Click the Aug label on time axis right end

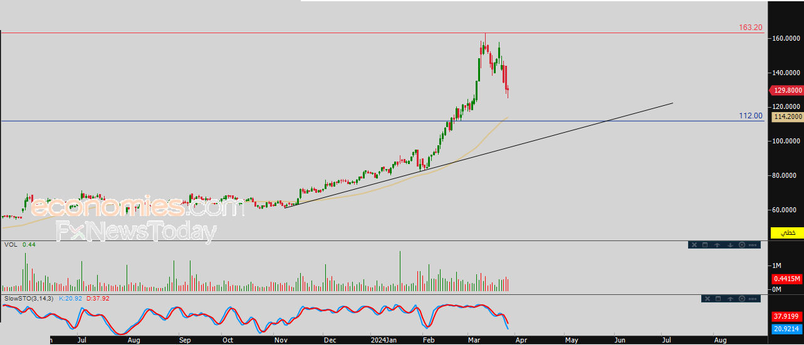pyautogui.click(x=720, y=341)
